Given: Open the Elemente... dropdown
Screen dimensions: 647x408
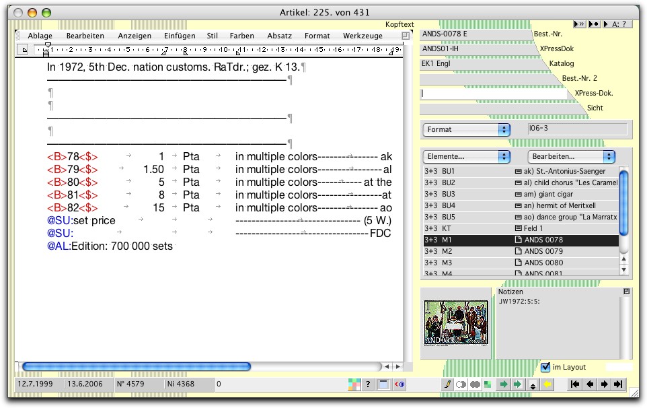Looking at the screenshot, I should tap(466, 156).
